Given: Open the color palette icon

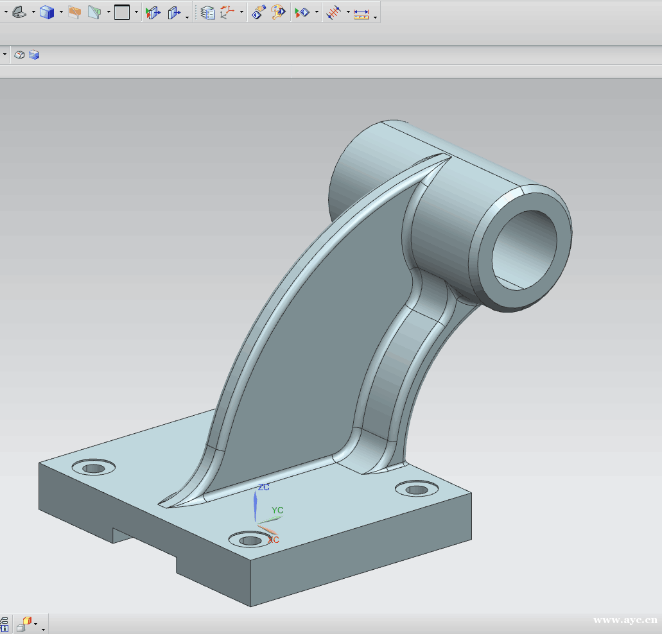Looking at the screenshot, I should click(278, 12).
